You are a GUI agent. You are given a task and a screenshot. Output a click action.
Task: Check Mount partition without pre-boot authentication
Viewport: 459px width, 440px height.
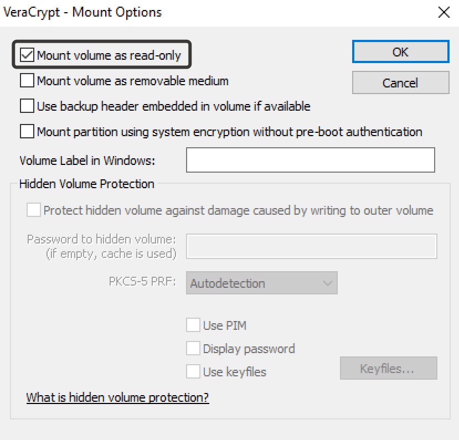27,132
